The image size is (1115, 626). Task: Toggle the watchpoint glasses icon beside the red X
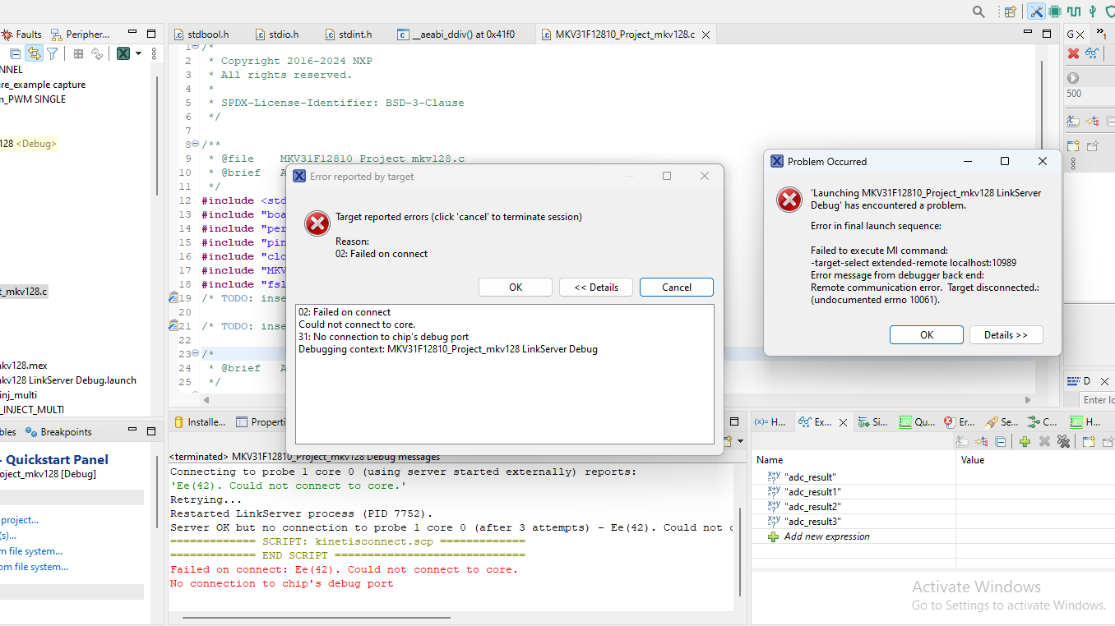tap(1092, 53)
